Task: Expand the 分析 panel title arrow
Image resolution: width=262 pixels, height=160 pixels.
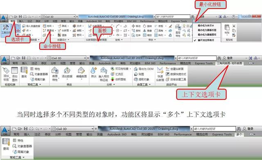Action: click(x=114, y=85)
